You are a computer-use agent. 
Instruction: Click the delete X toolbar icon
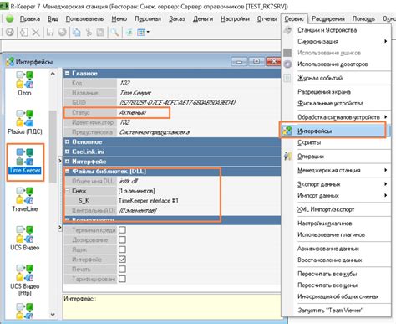tap(36, 33)
